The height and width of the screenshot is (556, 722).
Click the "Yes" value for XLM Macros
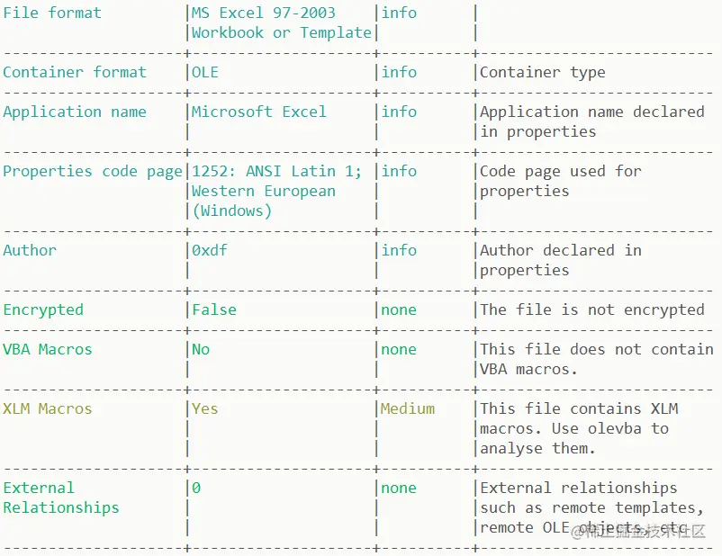205,408
